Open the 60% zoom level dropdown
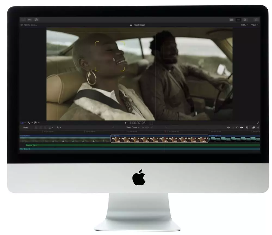Image resolution: width=272 pixels, height=235 pixels. [x=245, y=25]
